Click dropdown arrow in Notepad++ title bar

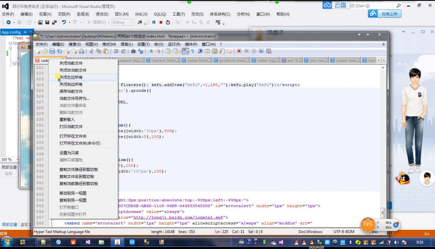click(359, 35)
